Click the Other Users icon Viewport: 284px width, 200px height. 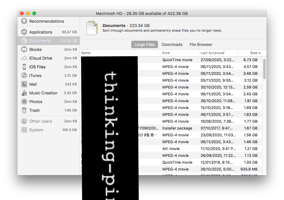pos(24,121)
